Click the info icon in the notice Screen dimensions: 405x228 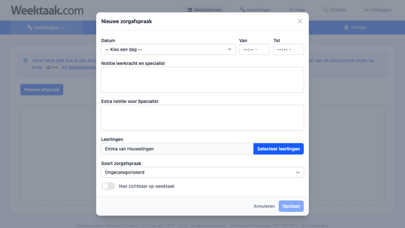pyautogui.click(x=25, y=60)
